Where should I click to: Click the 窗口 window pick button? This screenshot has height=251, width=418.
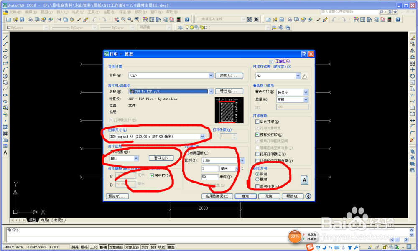(161, 158)
